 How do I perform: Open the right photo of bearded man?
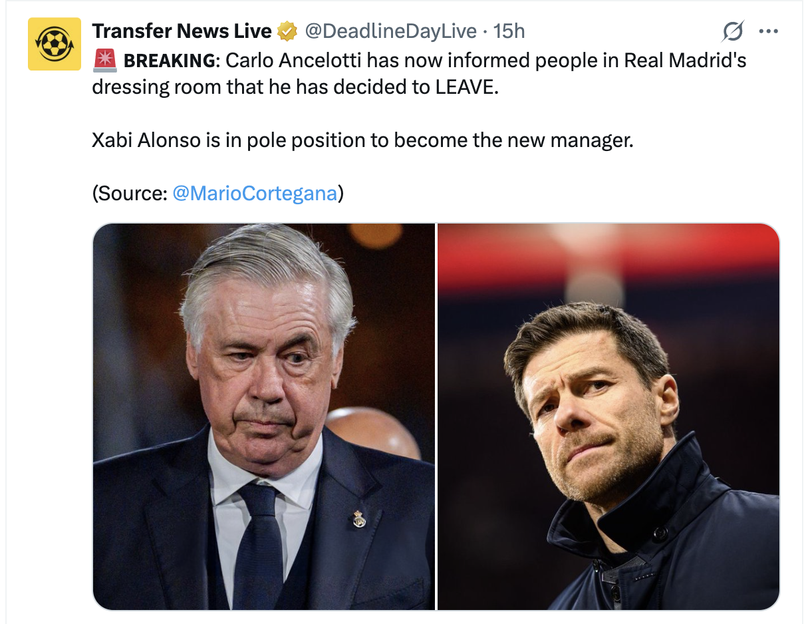pyautogui.click(x=608, y=416)
